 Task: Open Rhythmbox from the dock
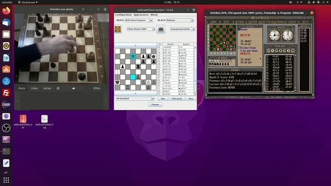pos(6,46)
